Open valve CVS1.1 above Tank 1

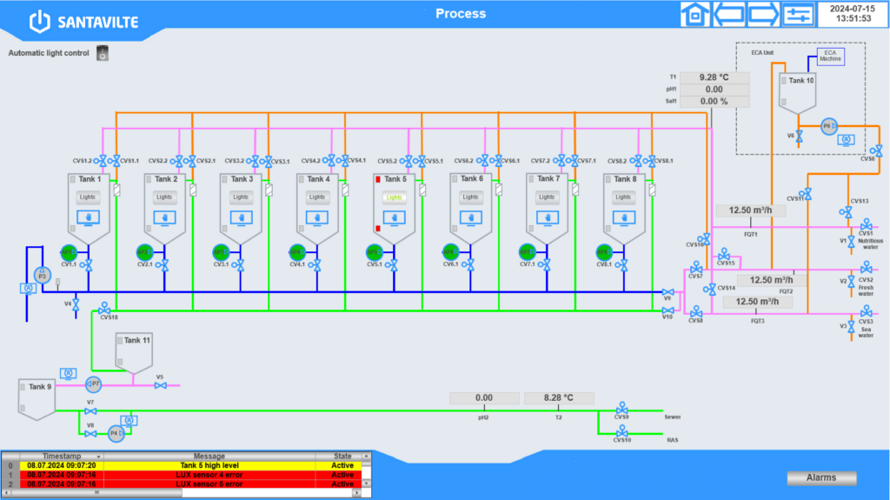116,162
